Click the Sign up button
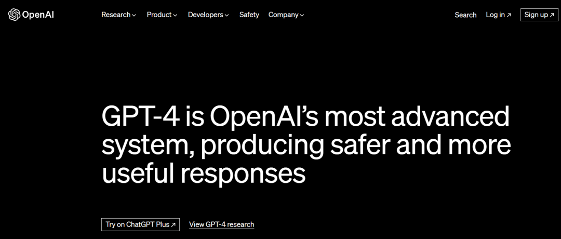Screen dimensions: 561x239 [x=539, y=15]
